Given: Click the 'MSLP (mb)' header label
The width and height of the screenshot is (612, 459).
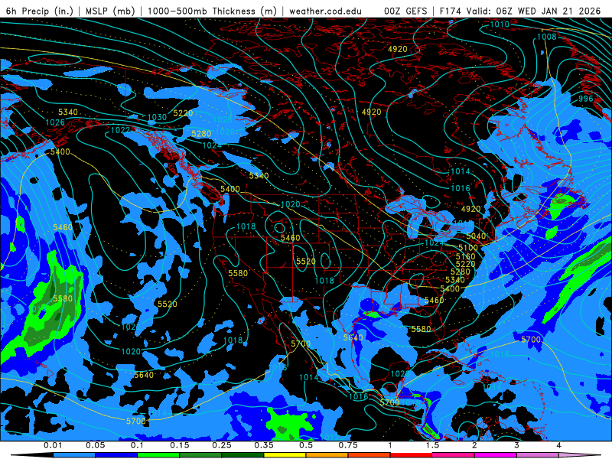Looking at the screenshot, I should pyautogui.click(x=110, y=11).
